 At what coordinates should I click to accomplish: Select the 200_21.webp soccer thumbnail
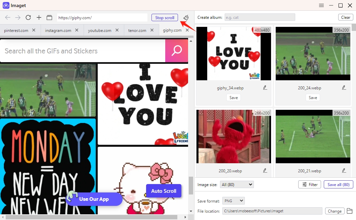point(313,136)
